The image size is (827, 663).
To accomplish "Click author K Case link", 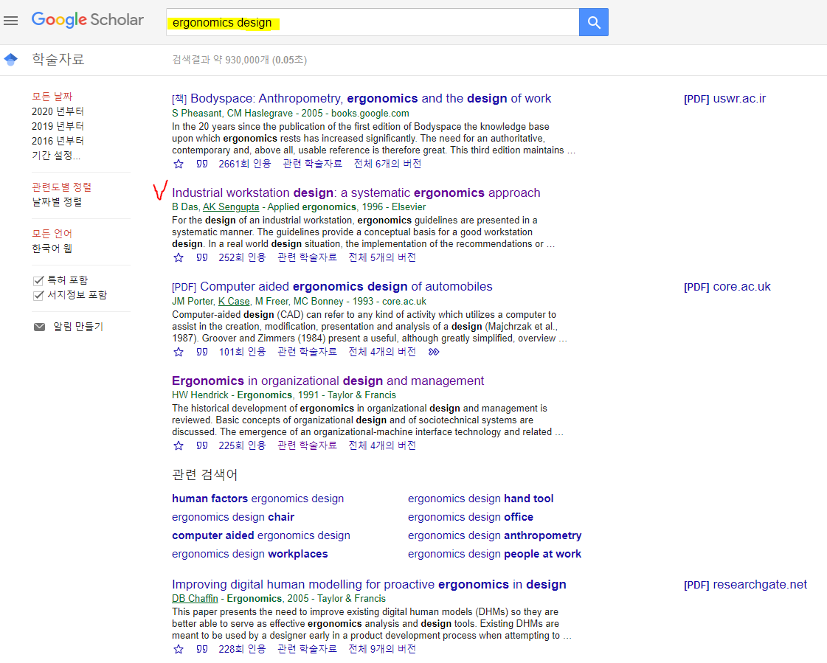I will pos(234,301).
